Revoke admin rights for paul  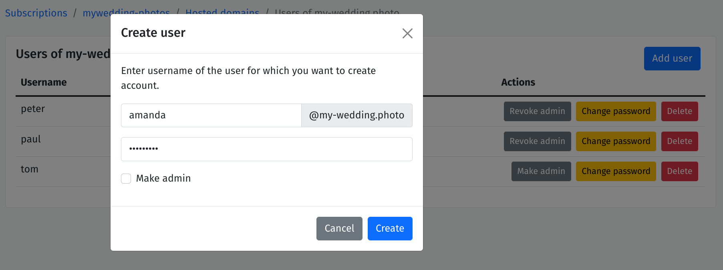(x=537, y=141)
